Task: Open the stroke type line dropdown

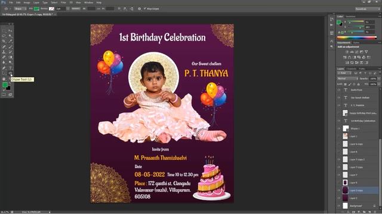Action: coord(76,9)
